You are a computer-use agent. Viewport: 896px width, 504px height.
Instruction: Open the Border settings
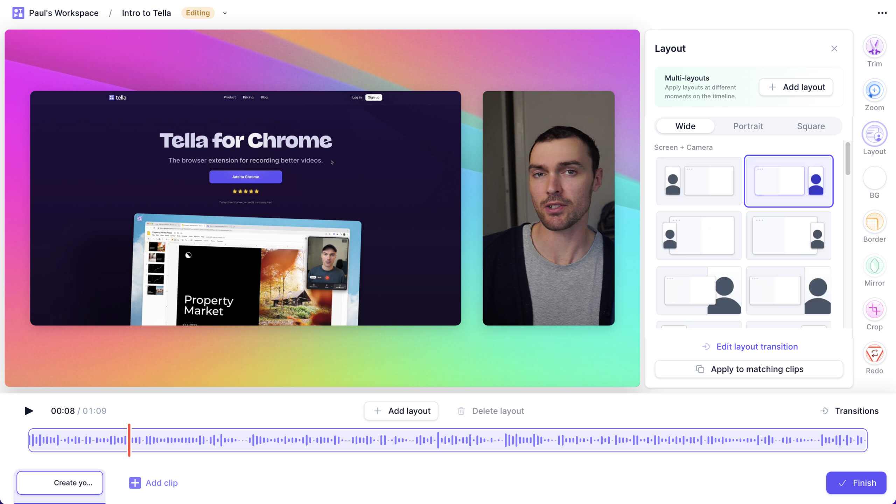[874, 222]
